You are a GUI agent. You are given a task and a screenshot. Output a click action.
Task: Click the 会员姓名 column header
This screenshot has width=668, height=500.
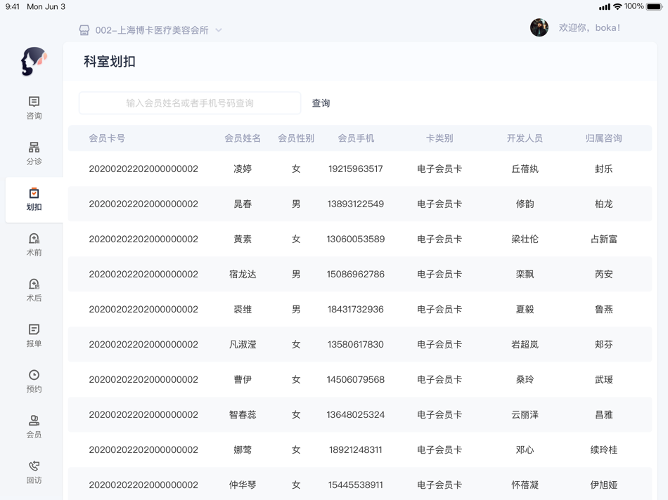[x=243, y=138]
